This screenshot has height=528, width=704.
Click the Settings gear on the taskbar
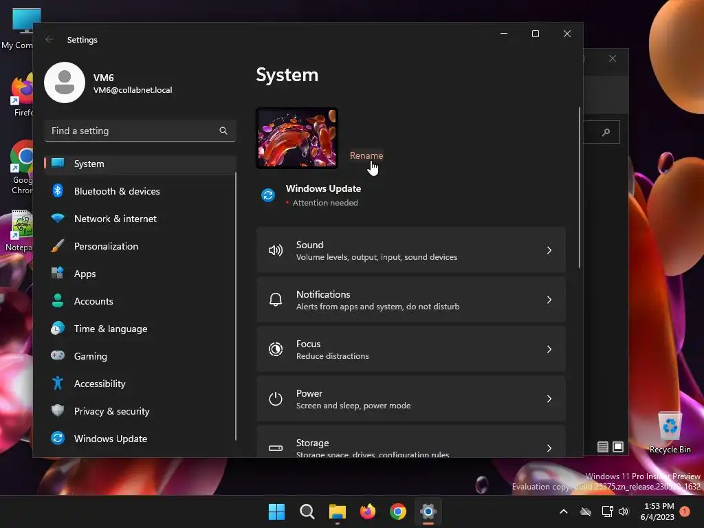pyautogui.click(x=428, y=511)
